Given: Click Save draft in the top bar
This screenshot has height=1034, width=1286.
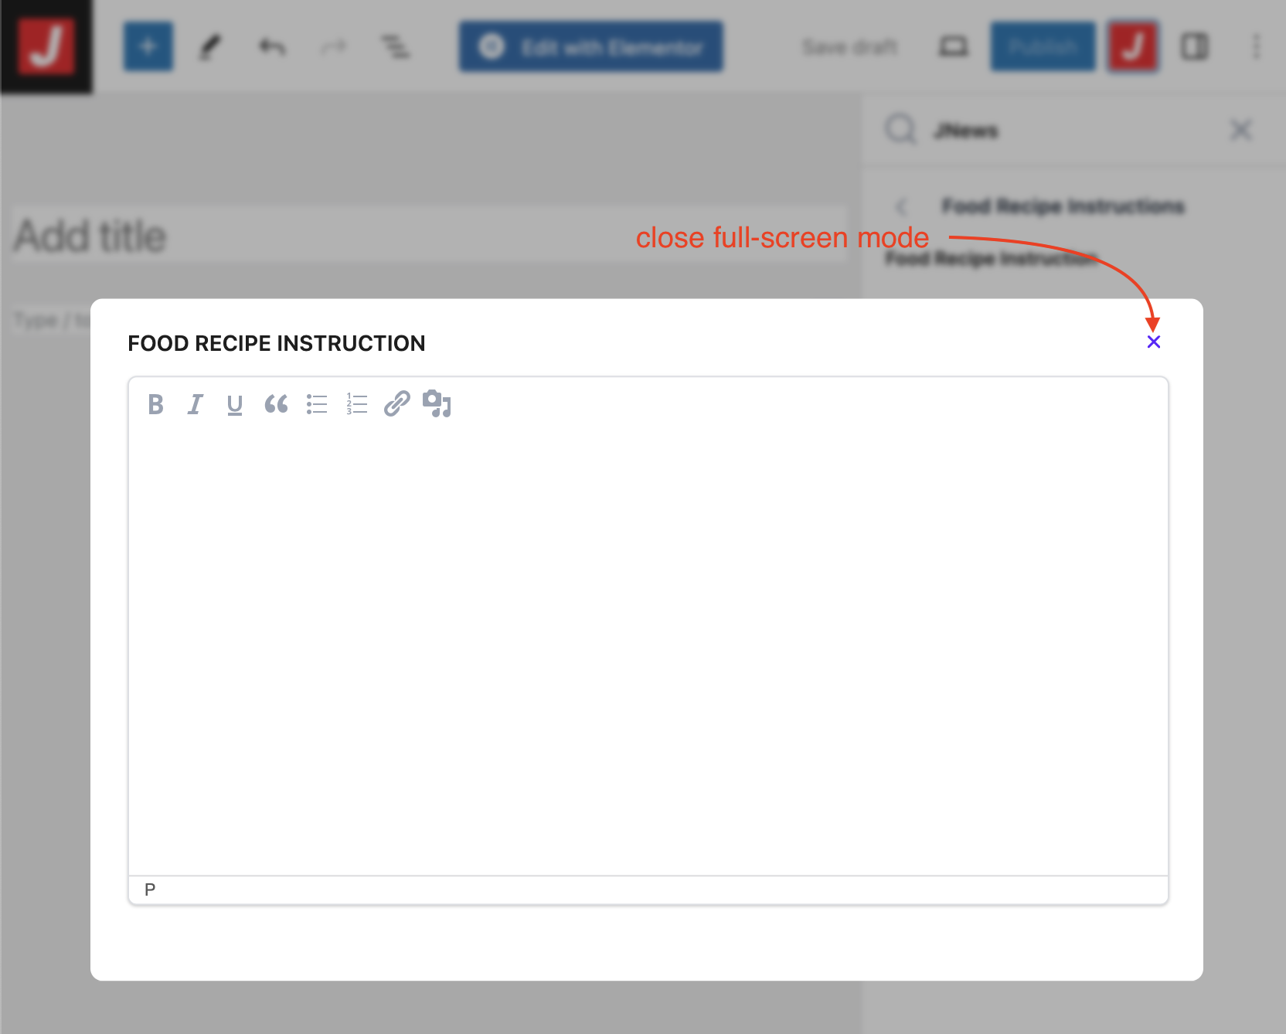Looking at the screenshot, I should click(849, 47).
